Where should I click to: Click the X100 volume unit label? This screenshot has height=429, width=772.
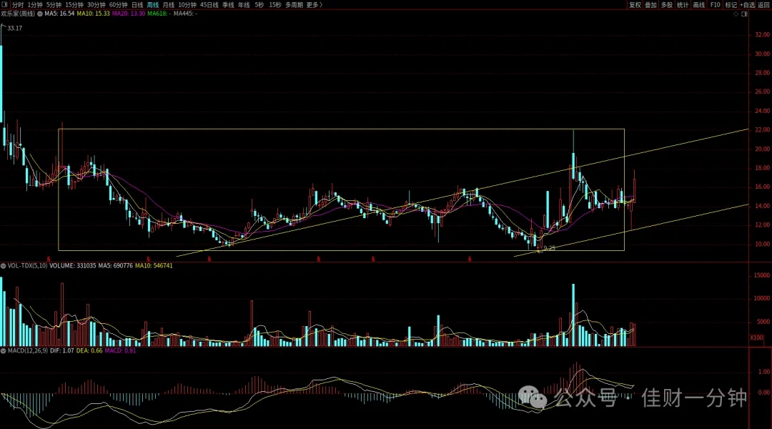(x=757, y=338)
